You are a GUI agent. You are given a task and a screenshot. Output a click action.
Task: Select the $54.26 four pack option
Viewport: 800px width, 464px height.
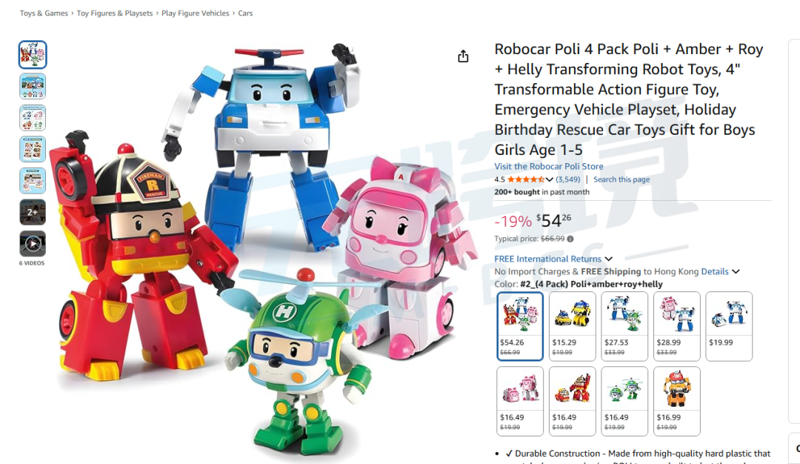click(520, 326)
